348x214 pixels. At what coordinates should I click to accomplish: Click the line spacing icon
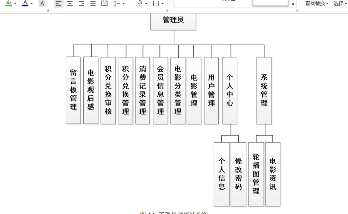117,3
